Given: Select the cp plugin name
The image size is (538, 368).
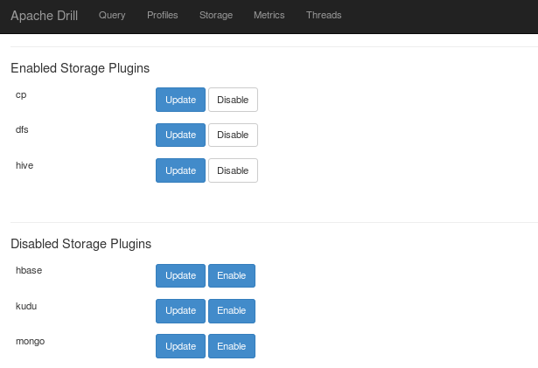Looking at the screenshot, I should [x=21, y=95].
